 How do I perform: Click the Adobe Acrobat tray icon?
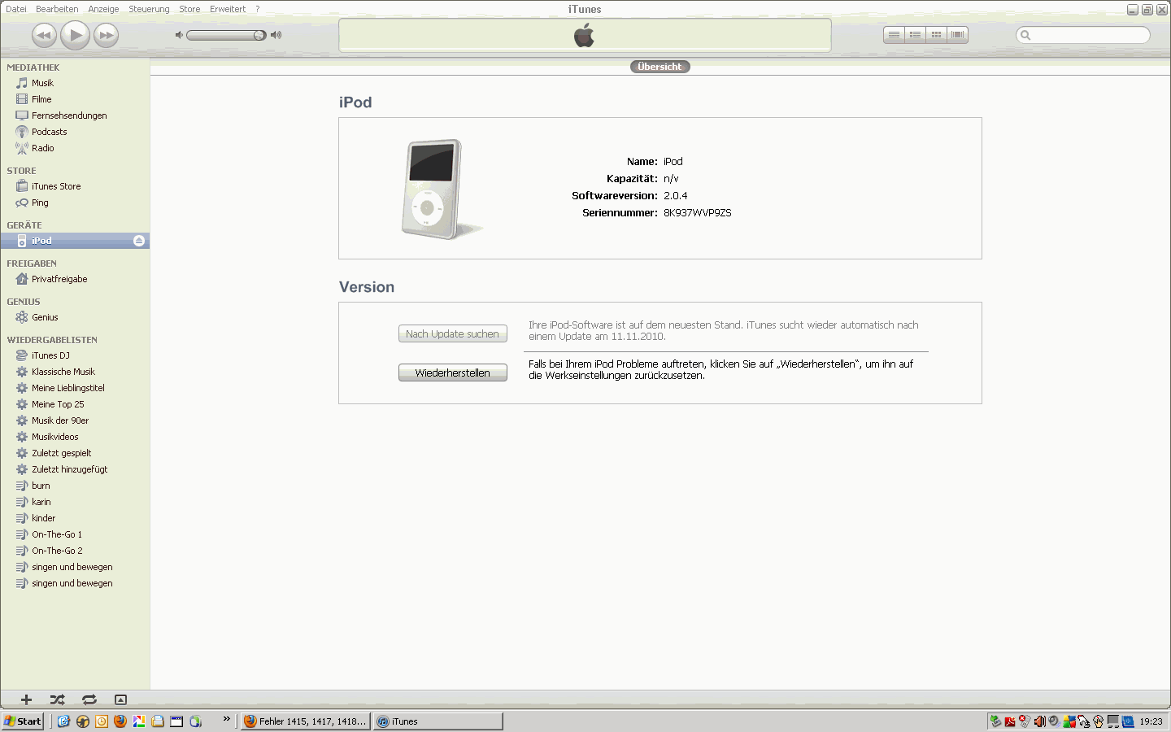point(1010,721)
